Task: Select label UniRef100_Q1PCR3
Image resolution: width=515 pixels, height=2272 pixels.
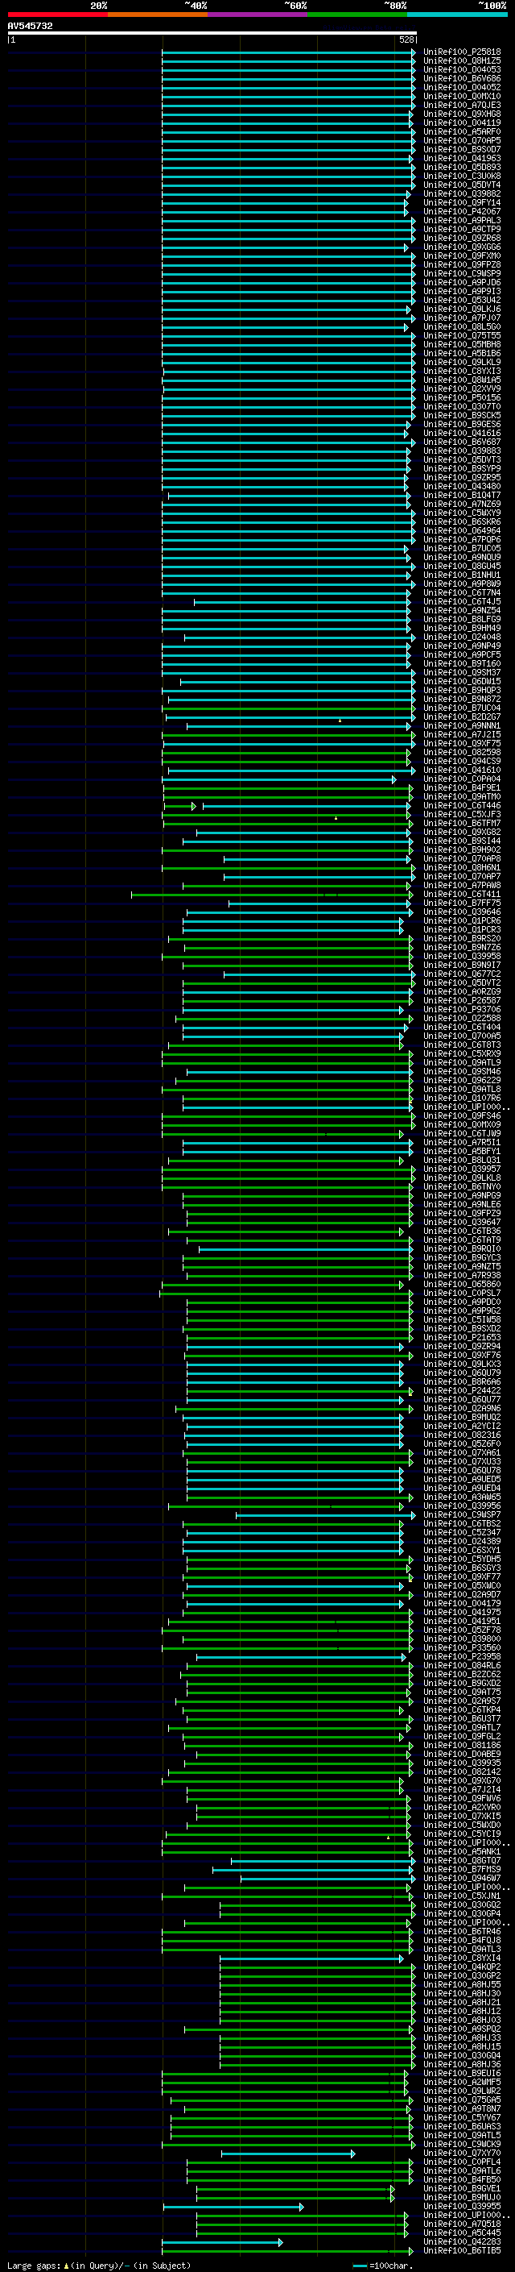Action: pos(462,929)
